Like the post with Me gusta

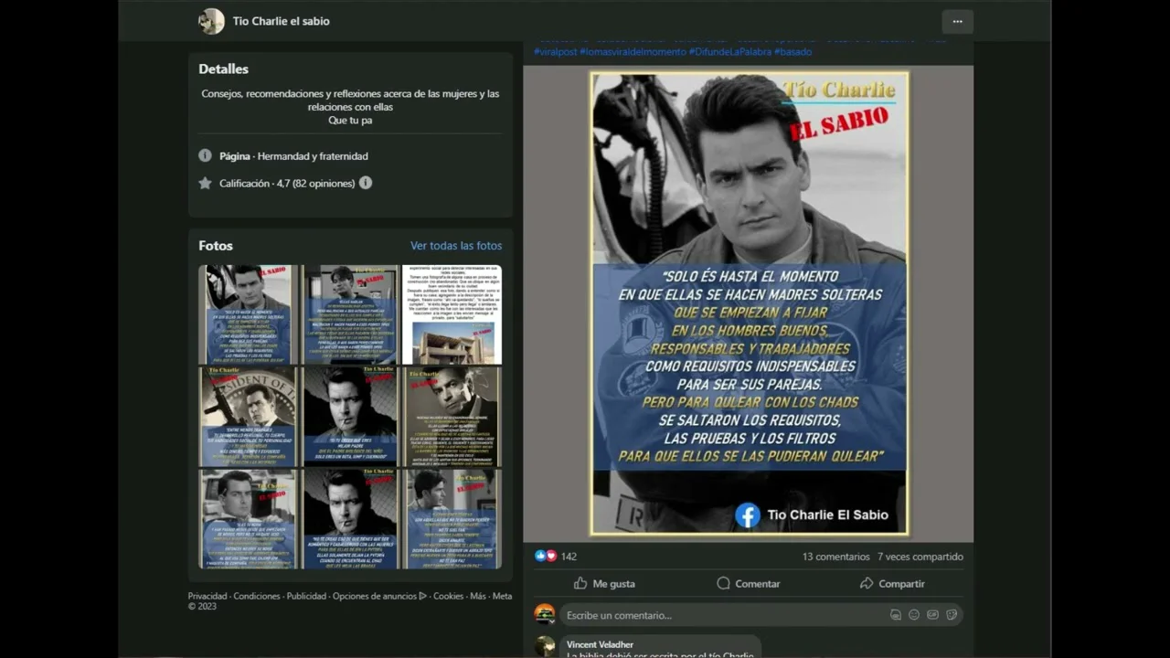pyautogui.click(x=604, y=583)
